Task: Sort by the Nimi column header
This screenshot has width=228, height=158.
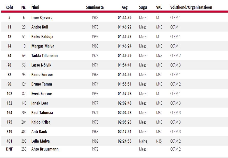Action: 35,7
